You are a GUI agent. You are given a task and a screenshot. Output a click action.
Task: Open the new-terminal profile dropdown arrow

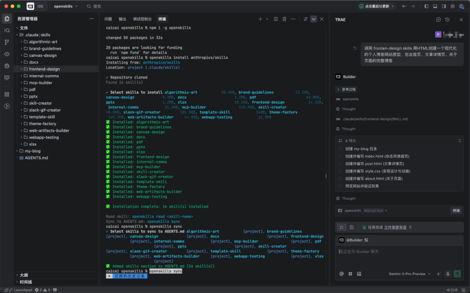[x=267, y=19]
